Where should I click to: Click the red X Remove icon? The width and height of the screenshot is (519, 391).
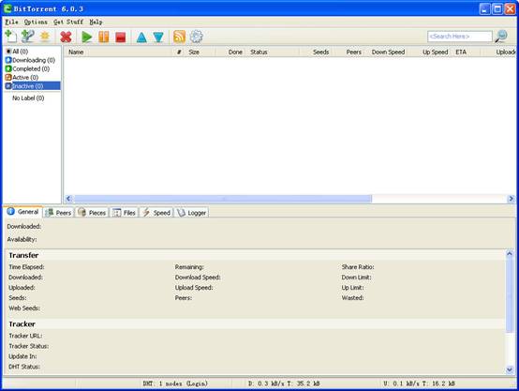(x=66, y=37)
